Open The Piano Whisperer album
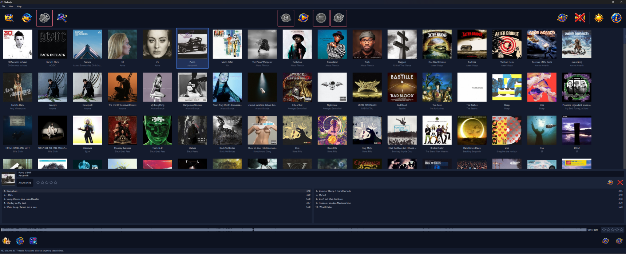The height and width of the screenshot is (254, 626). click(x=262, y=44)
